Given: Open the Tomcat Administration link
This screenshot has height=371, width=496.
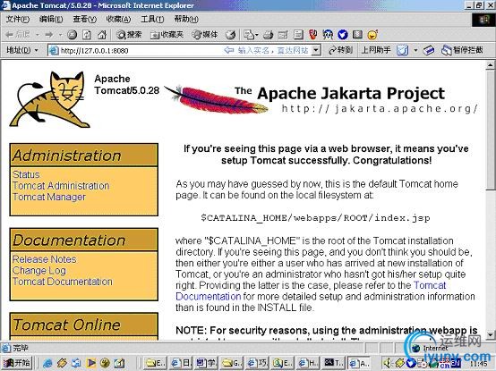Looking at the screenshot, I should pos(61,186).
